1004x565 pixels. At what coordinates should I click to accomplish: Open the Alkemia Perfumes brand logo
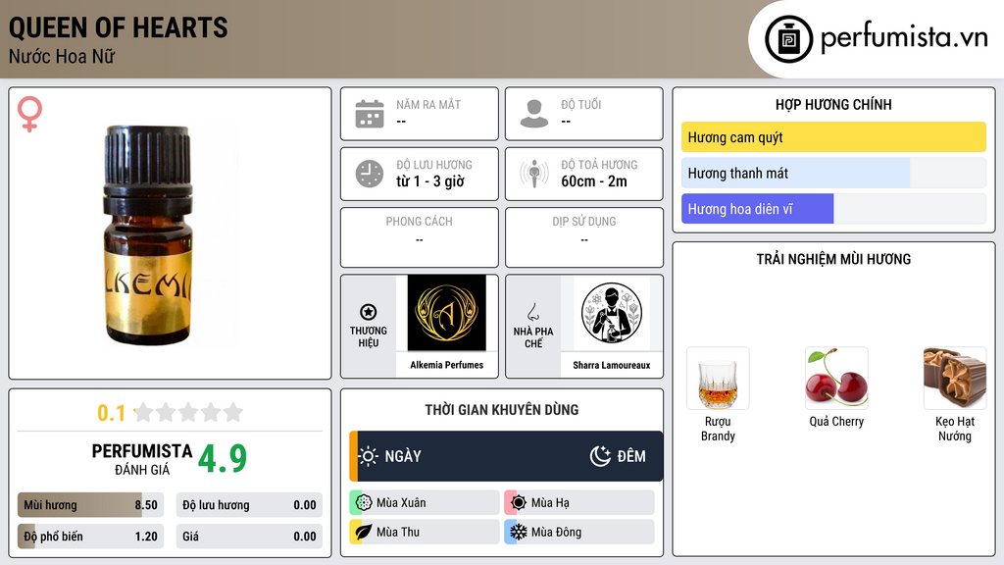(x=446, y=313)
